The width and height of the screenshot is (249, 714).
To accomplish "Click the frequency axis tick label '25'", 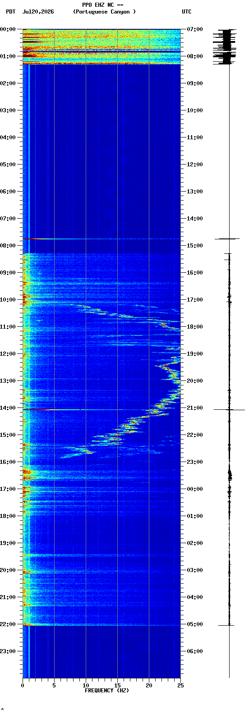I will coord(180,686).
